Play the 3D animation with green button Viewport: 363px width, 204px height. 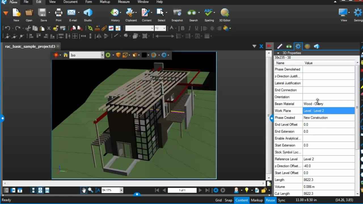[108, 55]
